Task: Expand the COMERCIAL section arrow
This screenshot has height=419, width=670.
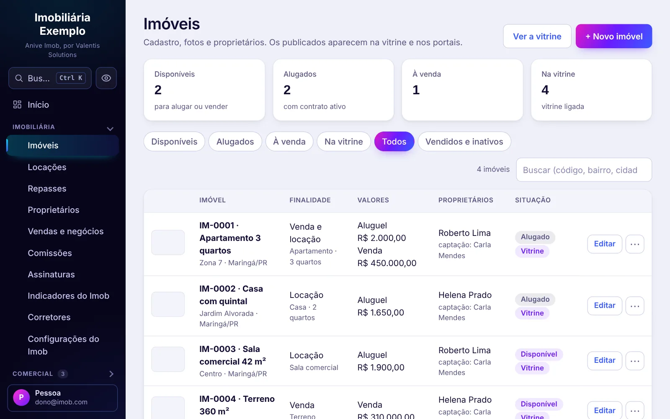Action: coord(111,374)
